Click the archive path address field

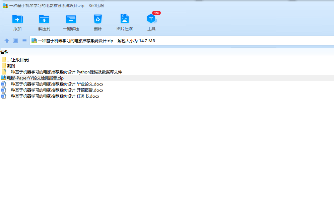point(182,41)
